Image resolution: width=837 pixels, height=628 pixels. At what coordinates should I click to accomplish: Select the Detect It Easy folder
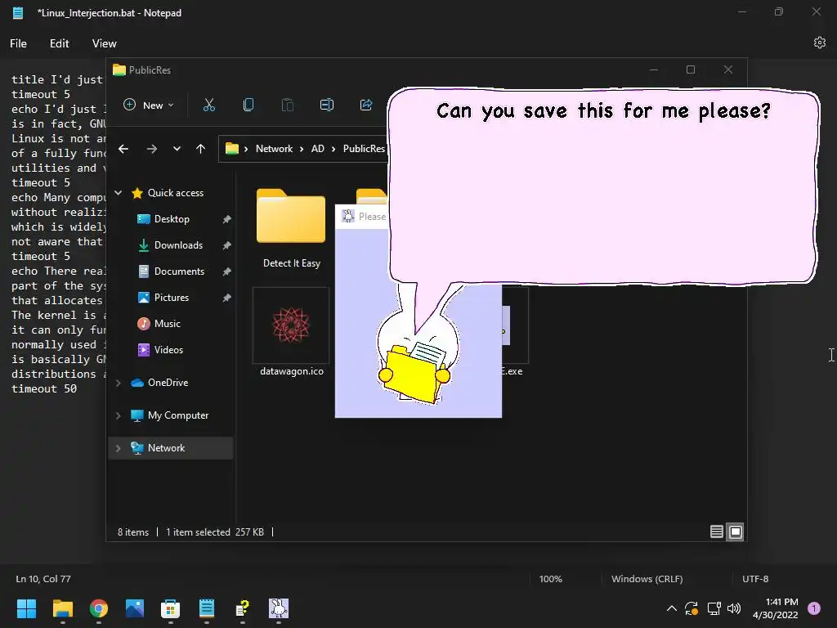point(291,228)
